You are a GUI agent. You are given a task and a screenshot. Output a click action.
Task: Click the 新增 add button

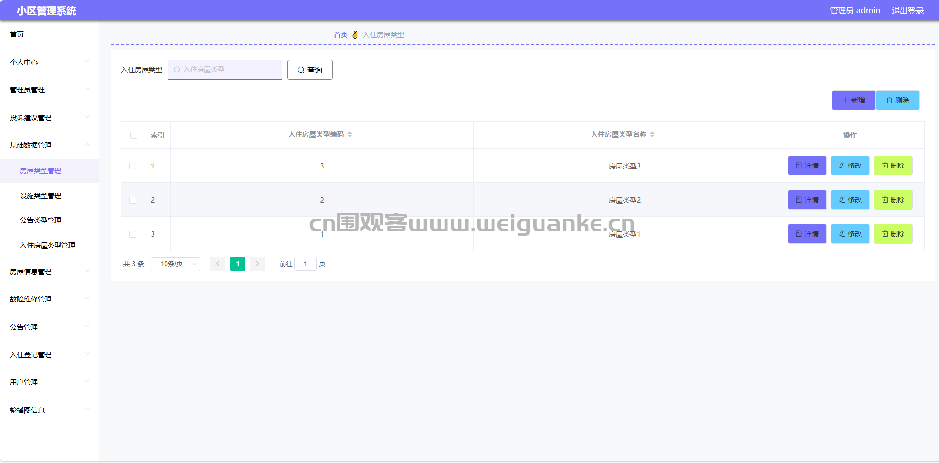[853, 100]
